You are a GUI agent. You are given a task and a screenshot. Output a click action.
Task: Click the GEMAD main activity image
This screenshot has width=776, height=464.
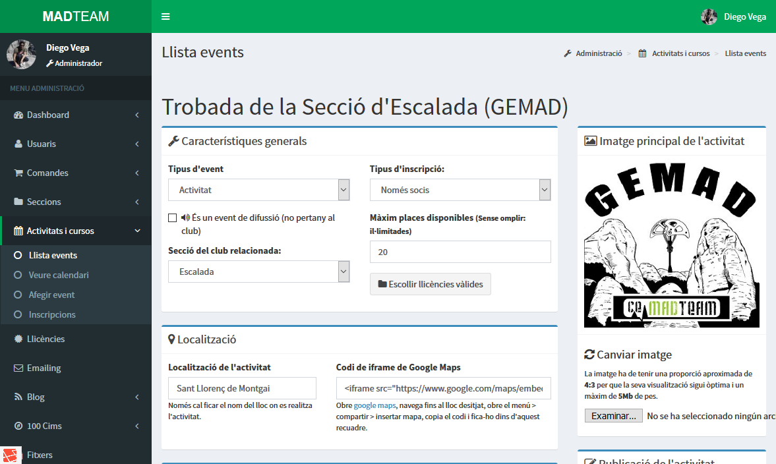tap(672, 245)
